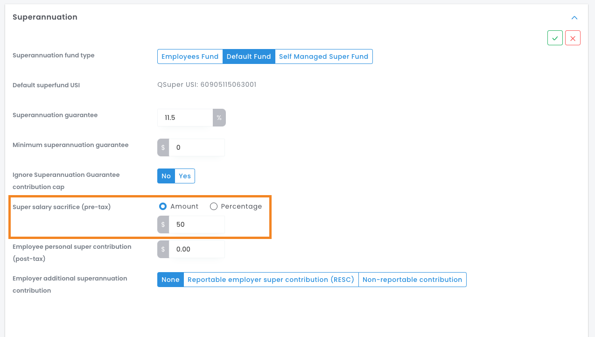Set Ignore contribution cap to No
The image size is (595, 337).
coord(166,176)
